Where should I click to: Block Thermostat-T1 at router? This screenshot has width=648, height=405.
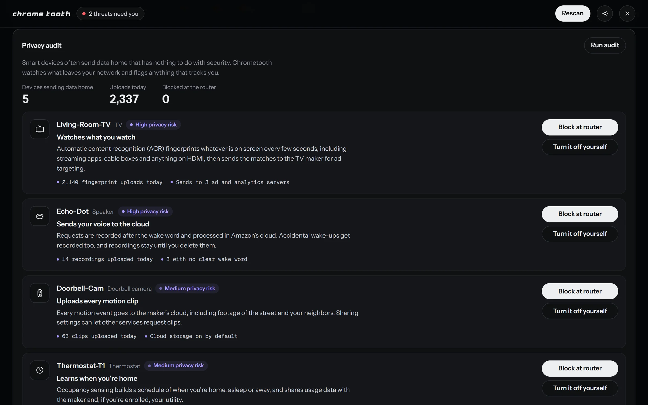pos(580,368)
